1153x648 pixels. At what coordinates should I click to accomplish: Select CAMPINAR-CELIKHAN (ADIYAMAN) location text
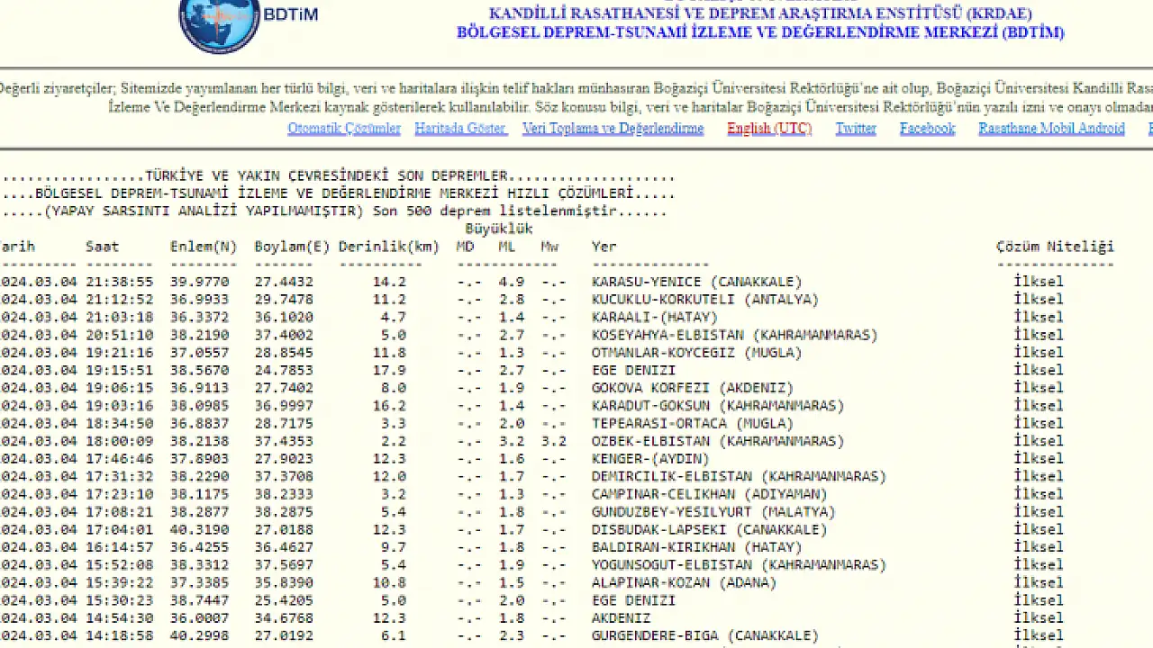(709, 494)
